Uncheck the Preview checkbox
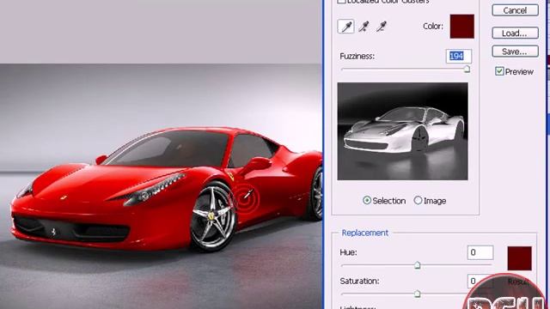Screen dimensions: 550x309 coord(499,71)
